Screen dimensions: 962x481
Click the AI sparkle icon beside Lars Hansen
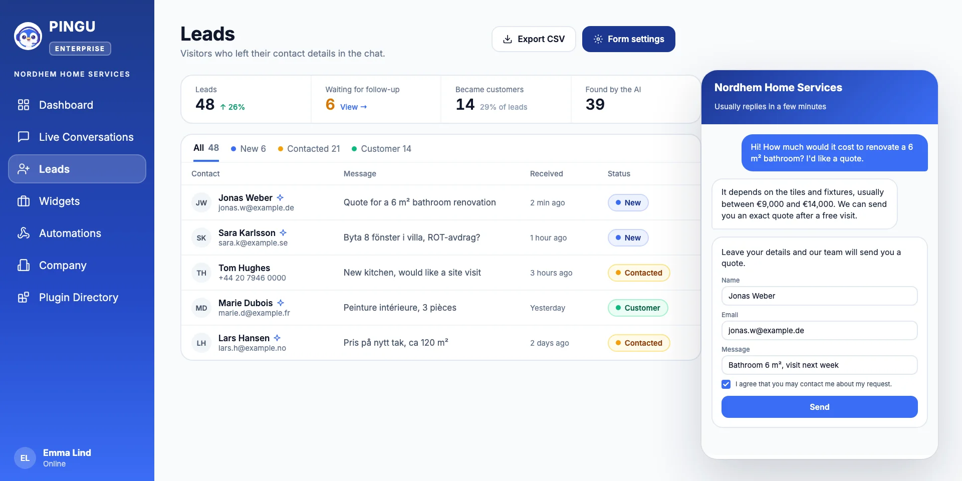(277, 338)
